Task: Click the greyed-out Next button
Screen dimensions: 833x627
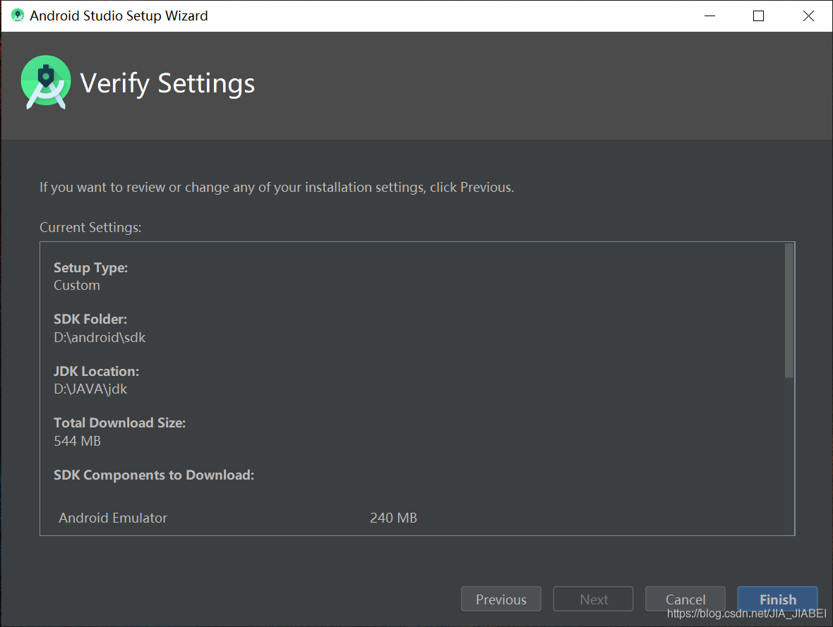Action: pyautogui.click(x=594, y=599)
